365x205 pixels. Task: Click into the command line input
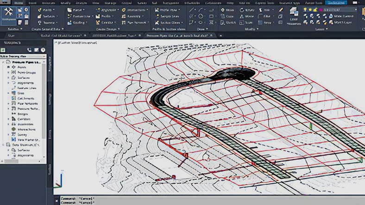[x=213, y=200]
